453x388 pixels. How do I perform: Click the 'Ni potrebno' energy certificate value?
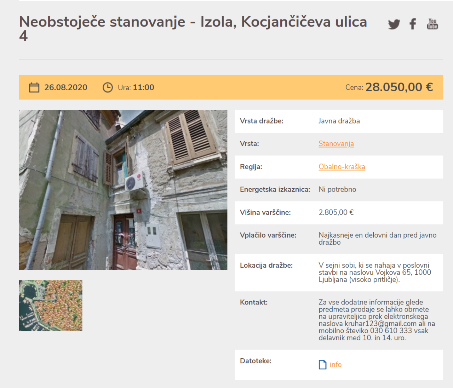click(x=337, y=189)
